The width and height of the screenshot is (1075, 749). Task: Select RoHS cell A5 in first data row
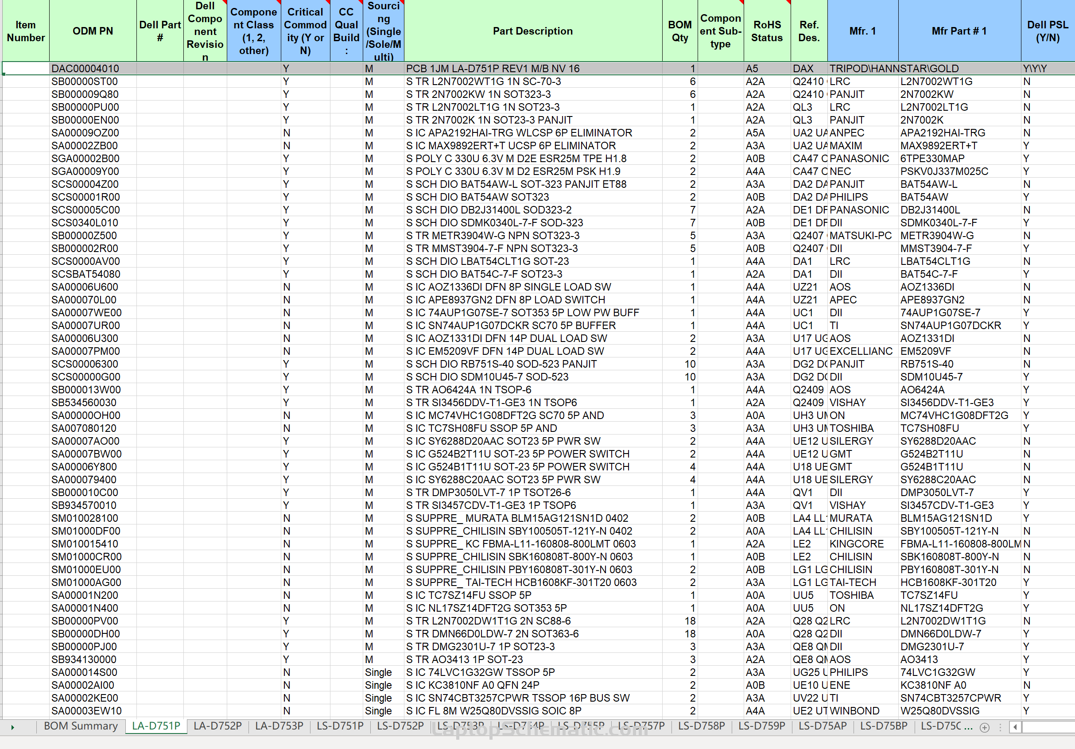(x=767, y=68)
